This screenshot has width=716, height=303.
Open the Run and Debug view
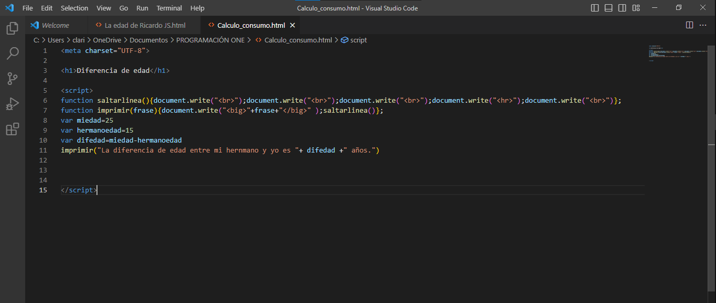tap(12, 104)
